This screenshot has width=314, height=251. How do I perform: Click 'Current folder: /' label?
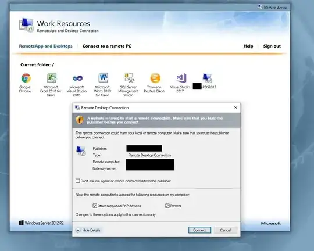click(37, 64)
